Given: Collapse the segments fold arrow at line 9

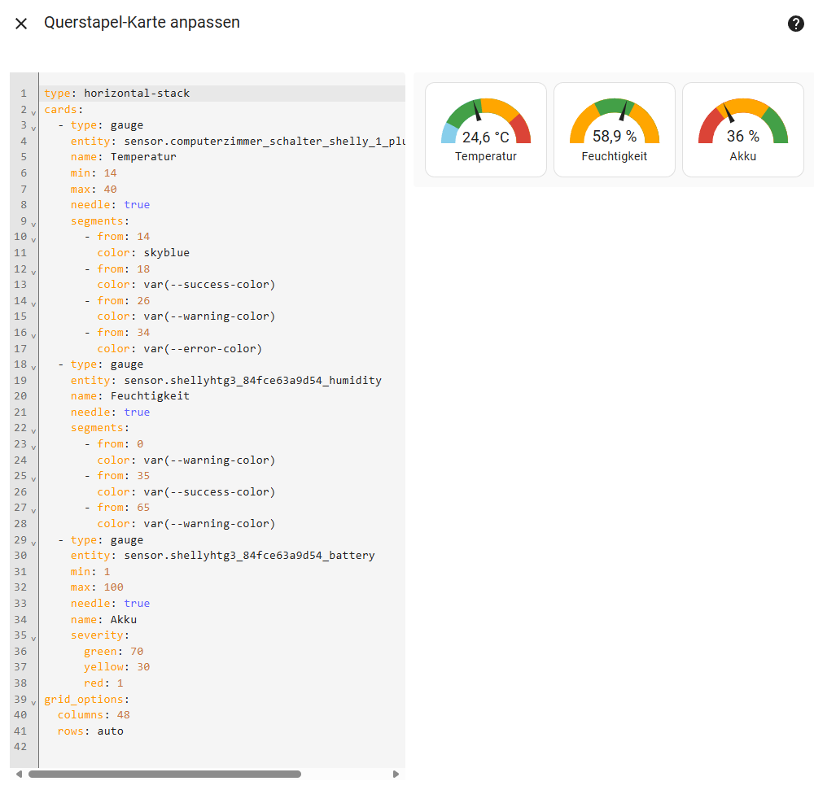Looking at the screenshot, I should point(33,224).
